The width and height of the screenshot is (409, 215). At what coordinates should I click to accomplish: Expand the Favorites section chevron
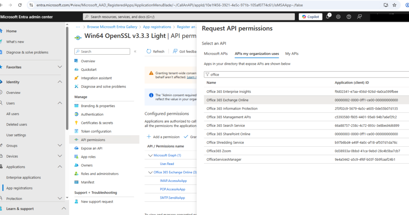click(60, 67)
